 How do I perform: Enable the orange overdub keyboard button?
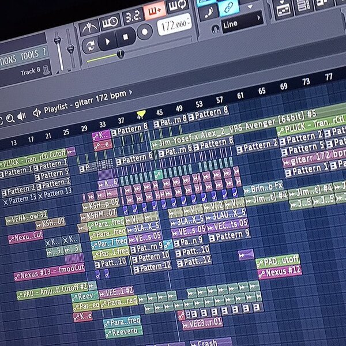(x=154, y=10)
